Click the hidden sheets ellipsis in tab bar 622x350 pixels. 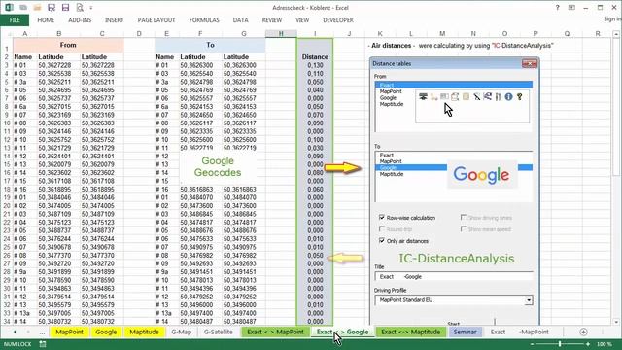[x=42, y=332]
